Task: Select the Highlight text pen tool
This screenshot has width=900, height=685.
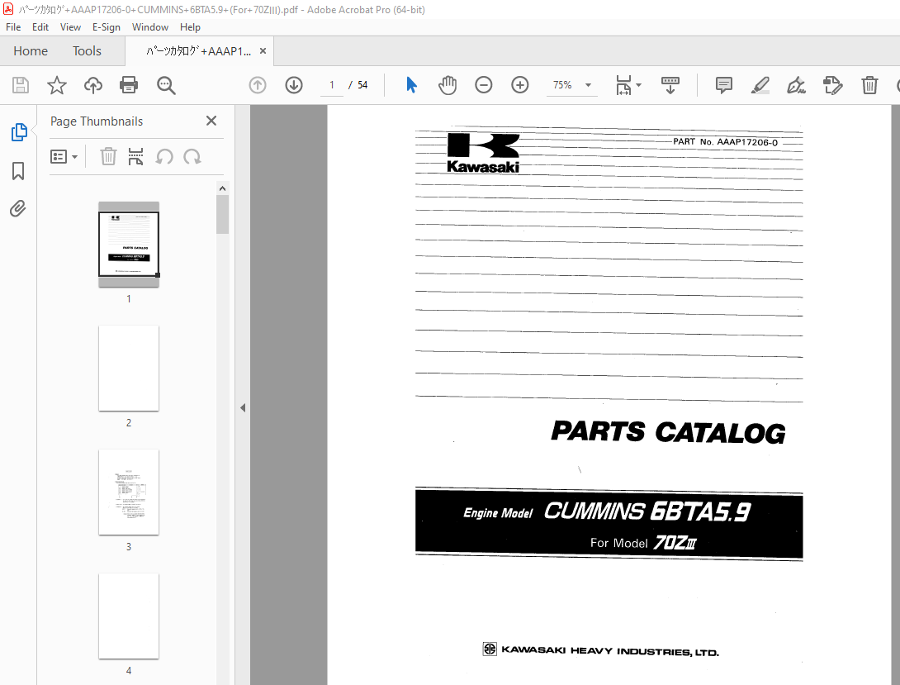Action: point(760,86)
